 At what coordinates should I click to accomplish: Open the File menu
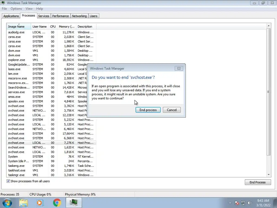pyautogui.click(x=4, y=9)
